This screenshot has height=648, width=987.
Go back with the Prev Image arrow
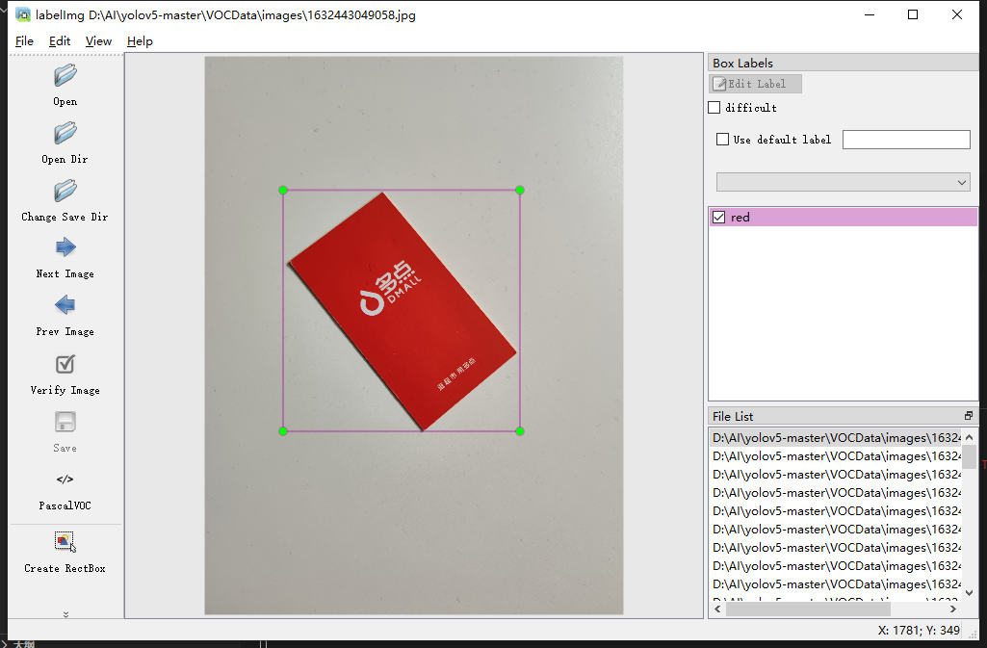click(x=65, y=305)
